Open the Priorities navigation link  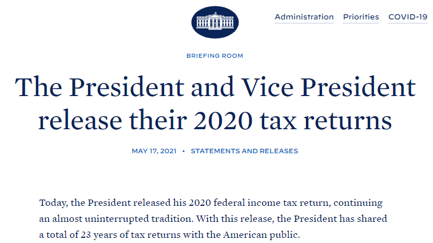click(x=361, y=17)
